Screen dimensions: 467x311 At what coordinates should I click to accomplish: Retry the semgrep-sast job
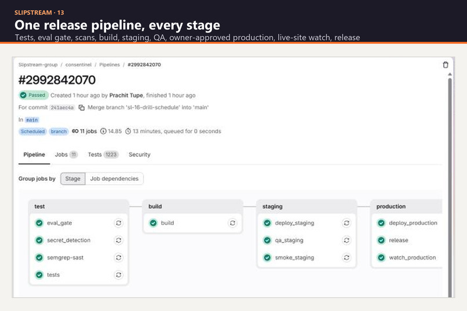coord(119,258)
